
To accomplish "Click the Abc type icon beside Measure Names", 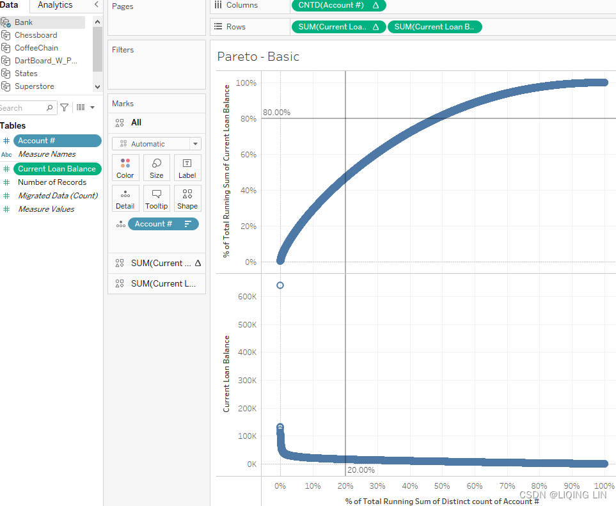I will point(6,154).
